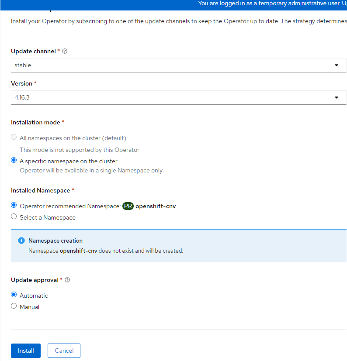Image resolution: width=347 pixels, height=361 pixels.
Task: Select All namespaces on the cluster radio
Action: tap(14, 137)
